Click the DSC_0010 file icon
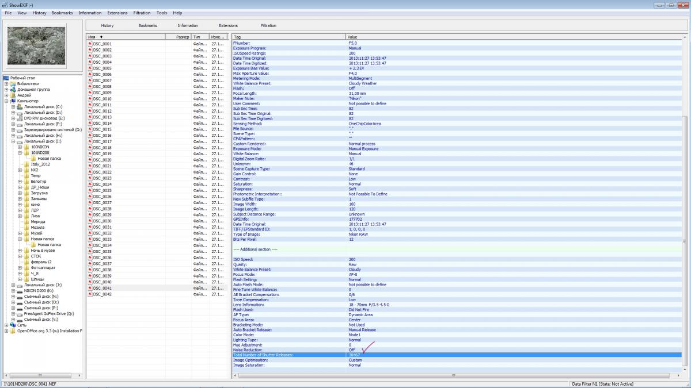 click(x=90, y=99)
